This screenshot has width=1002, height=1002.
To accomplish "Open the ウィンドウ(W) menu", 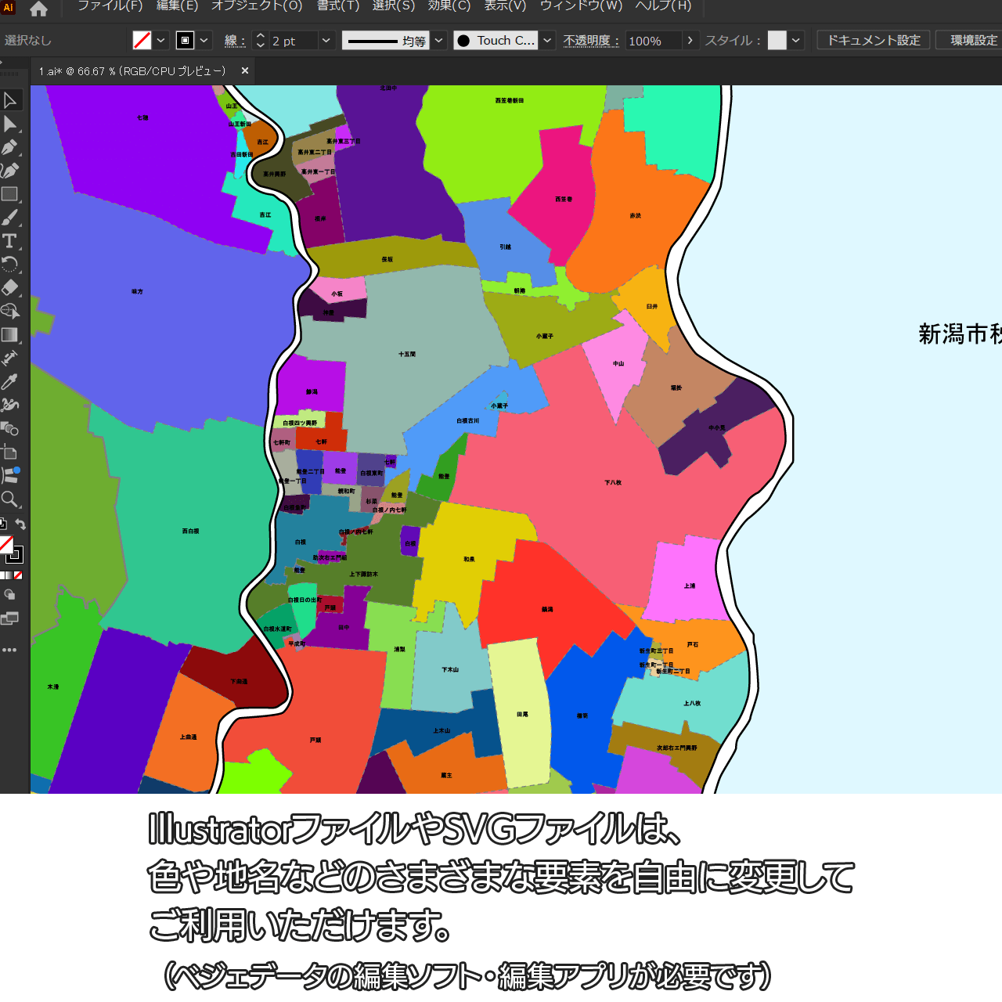I will pyautogui.click(x=581, y=6).
